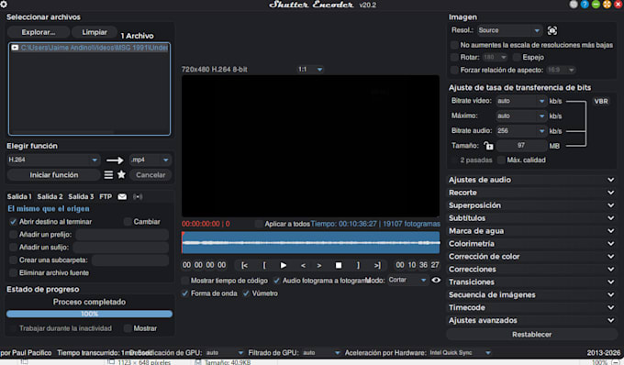
Task: Enable Máx. calidad checkbox
Action: click(501, 160)
